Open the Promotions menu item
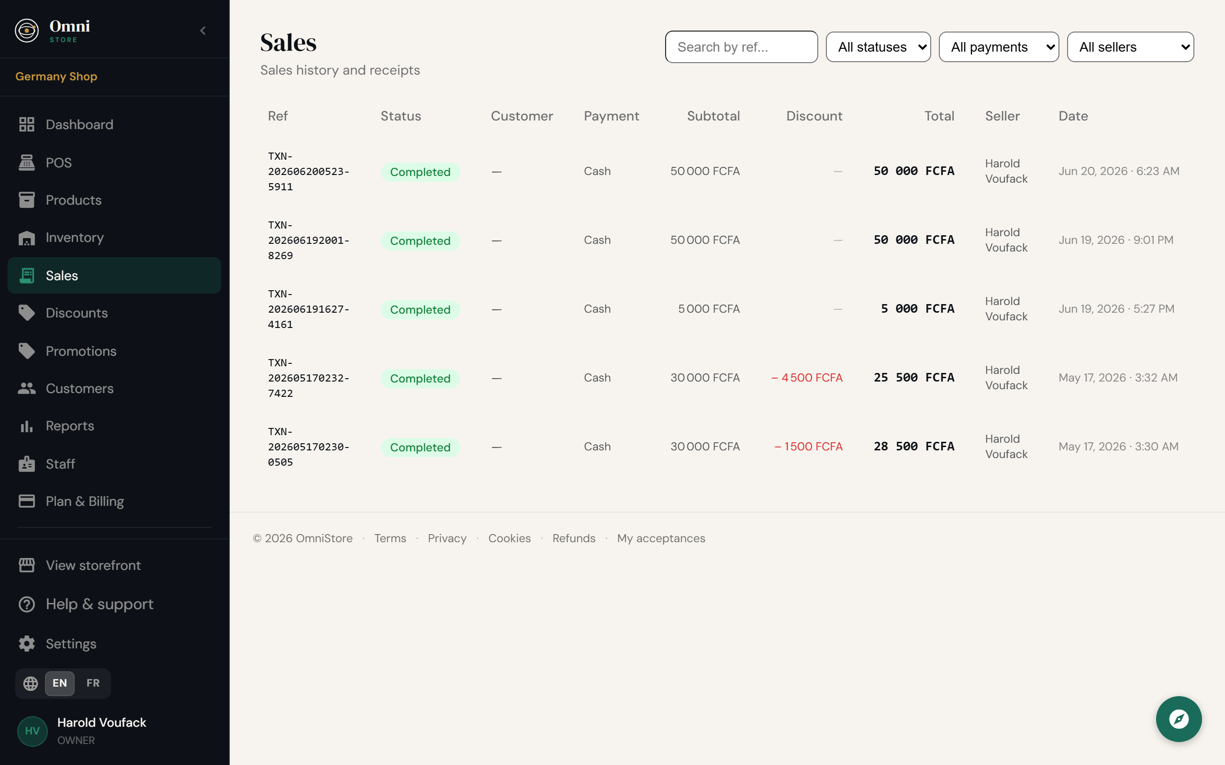 114,351
